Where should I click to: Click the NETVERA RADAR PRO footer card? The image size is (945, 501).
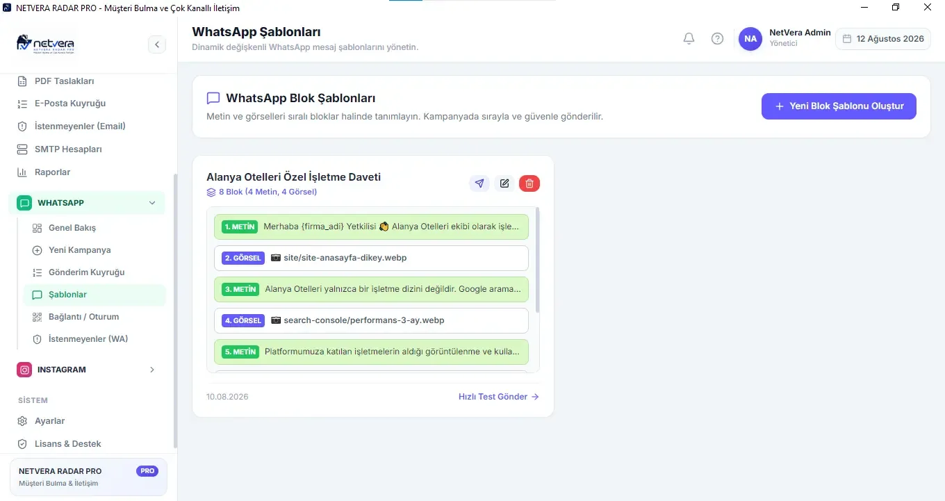(88, 477)
